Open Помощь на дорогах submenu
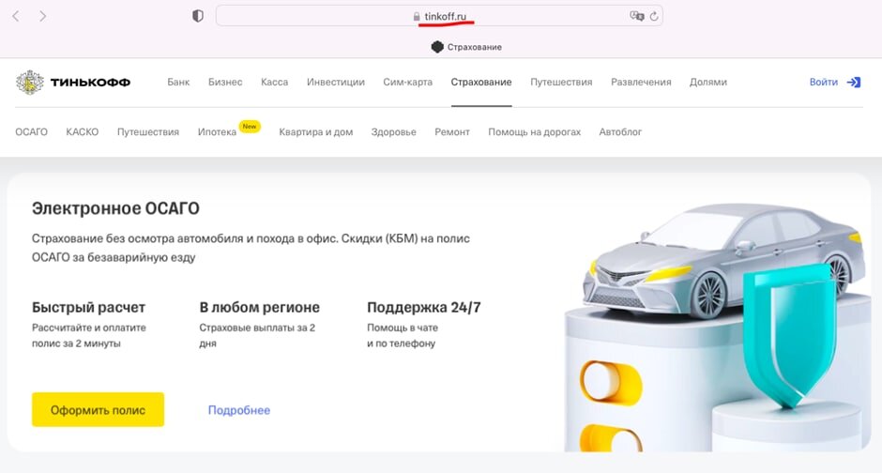Viewport: 882px width, 473px height. (535, 132)
